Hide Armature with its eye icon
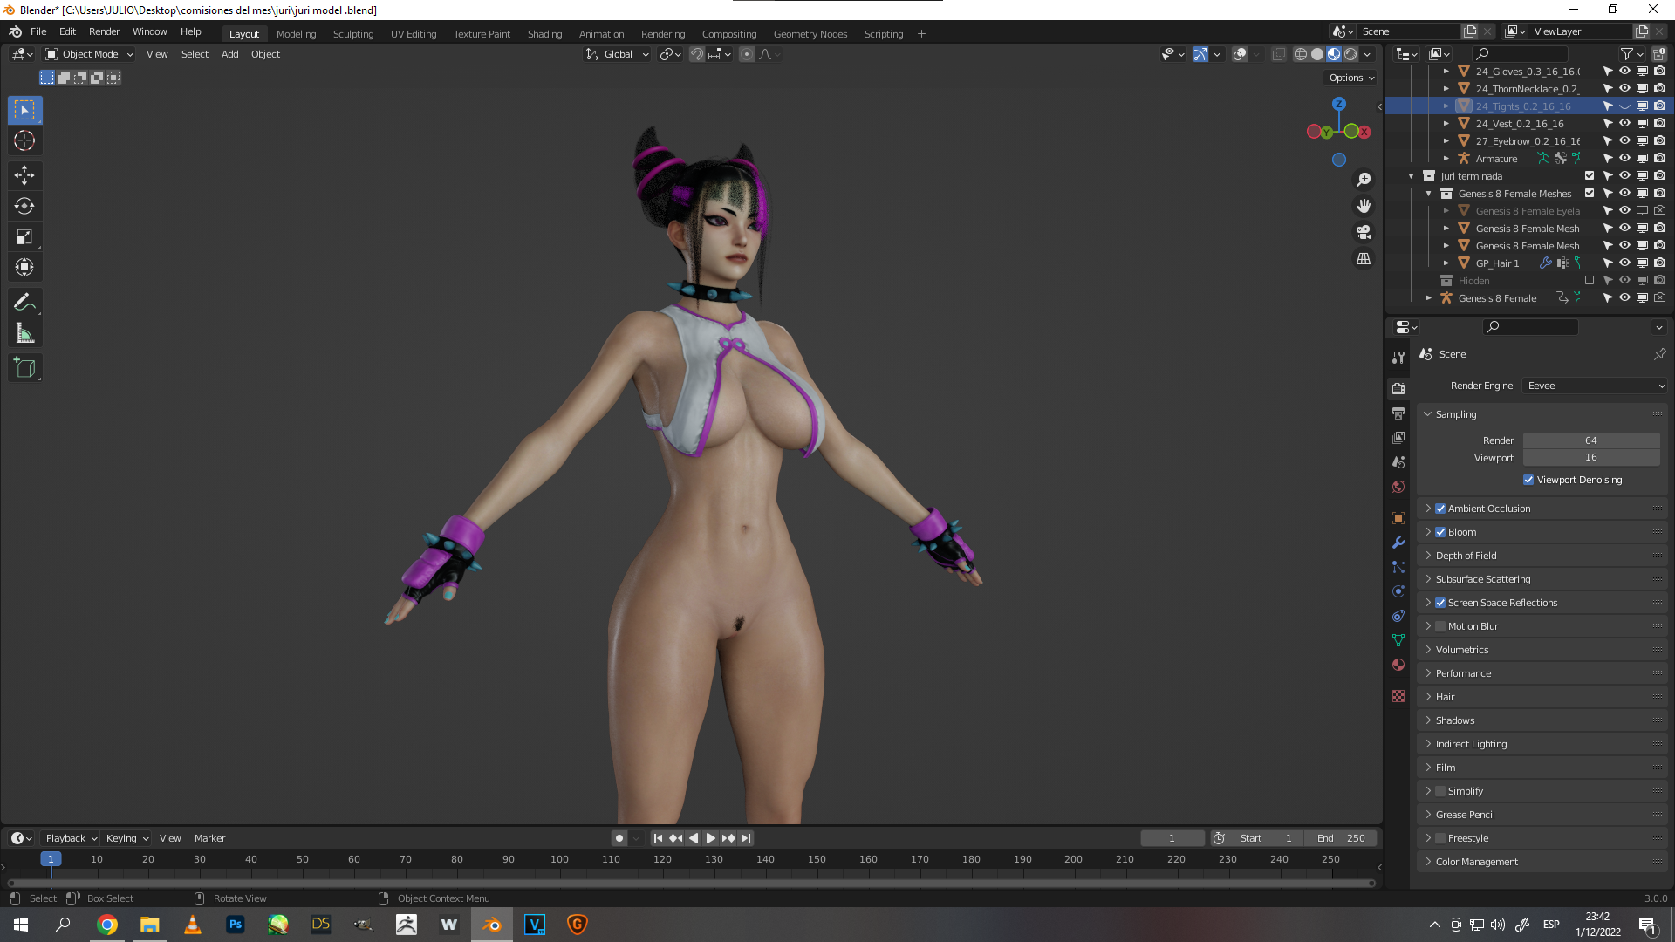The image size is (1675, 942). coord(1624,159)
